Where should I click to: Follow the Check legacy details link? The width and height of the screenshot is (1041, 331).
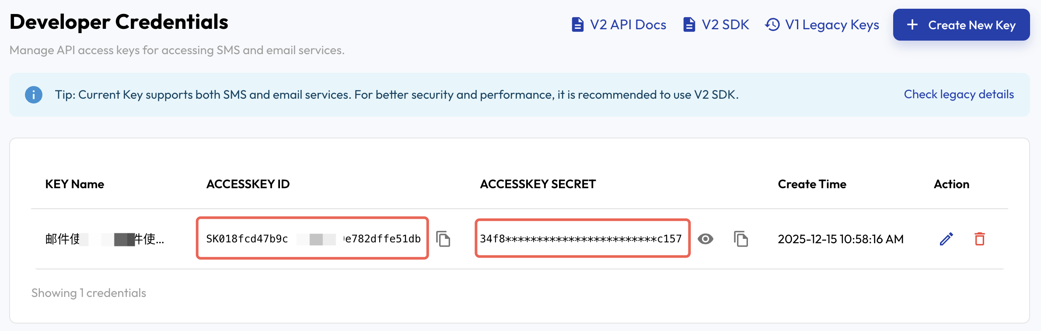[959, 94]
